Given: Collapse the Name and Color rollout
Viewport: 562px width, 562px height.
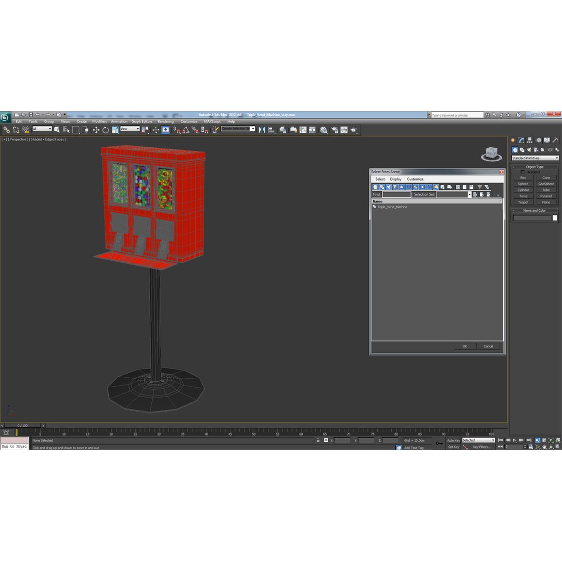Looking at the screenshot, I should coord(534,210).
